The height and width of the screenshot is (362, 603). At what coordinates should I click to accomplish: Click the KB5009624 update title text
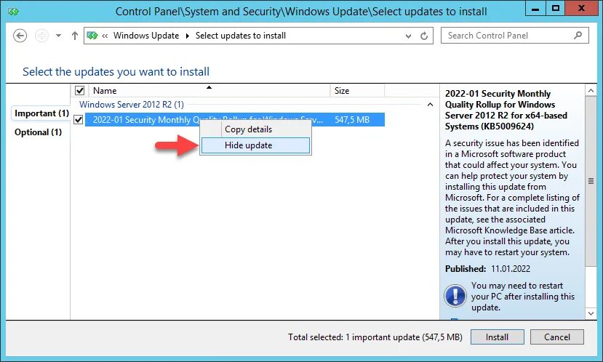pos(506,110)
